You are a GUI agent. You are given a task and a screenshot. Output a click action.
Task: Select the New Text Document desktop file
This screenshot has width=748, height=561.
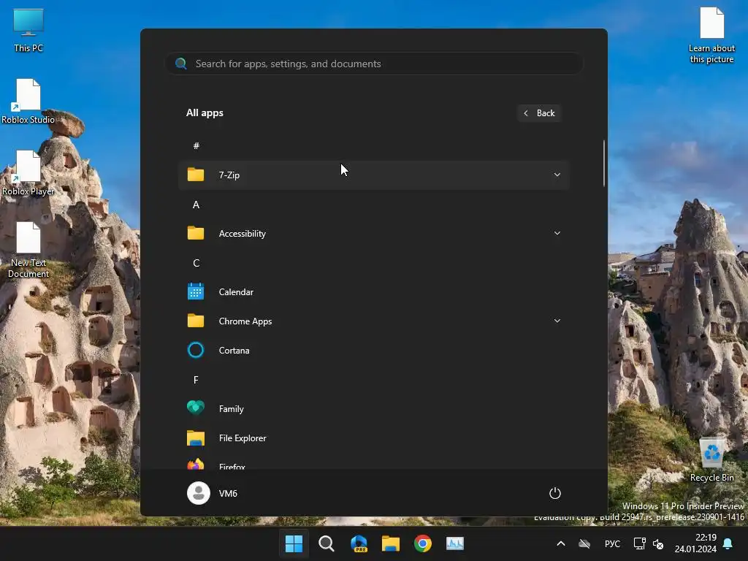[x=28, y=251]
